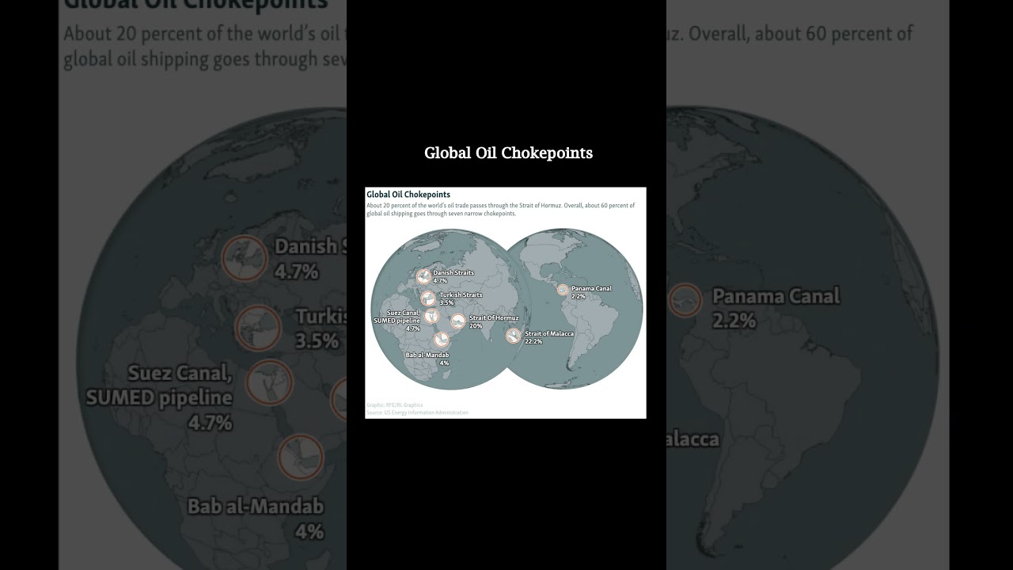This screenshot has width=1013, height=570.
Task: Click the 'Bab al-Mandab 4%' label in center map
Action: [427, 359]
